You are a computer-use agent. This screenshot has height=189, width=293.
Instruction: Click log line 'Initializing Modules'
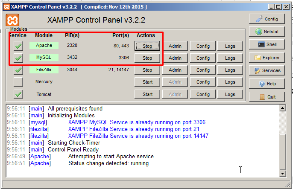(x=71, y=115)
